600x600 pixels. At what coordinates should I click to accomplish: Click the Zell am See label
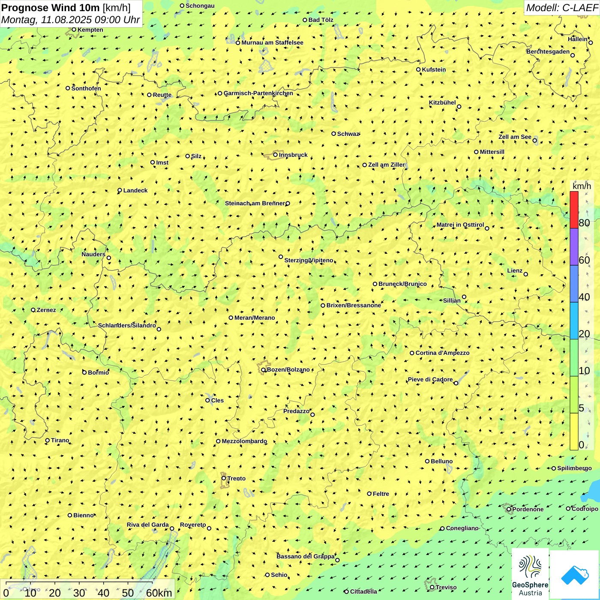(x=515, y=137)
